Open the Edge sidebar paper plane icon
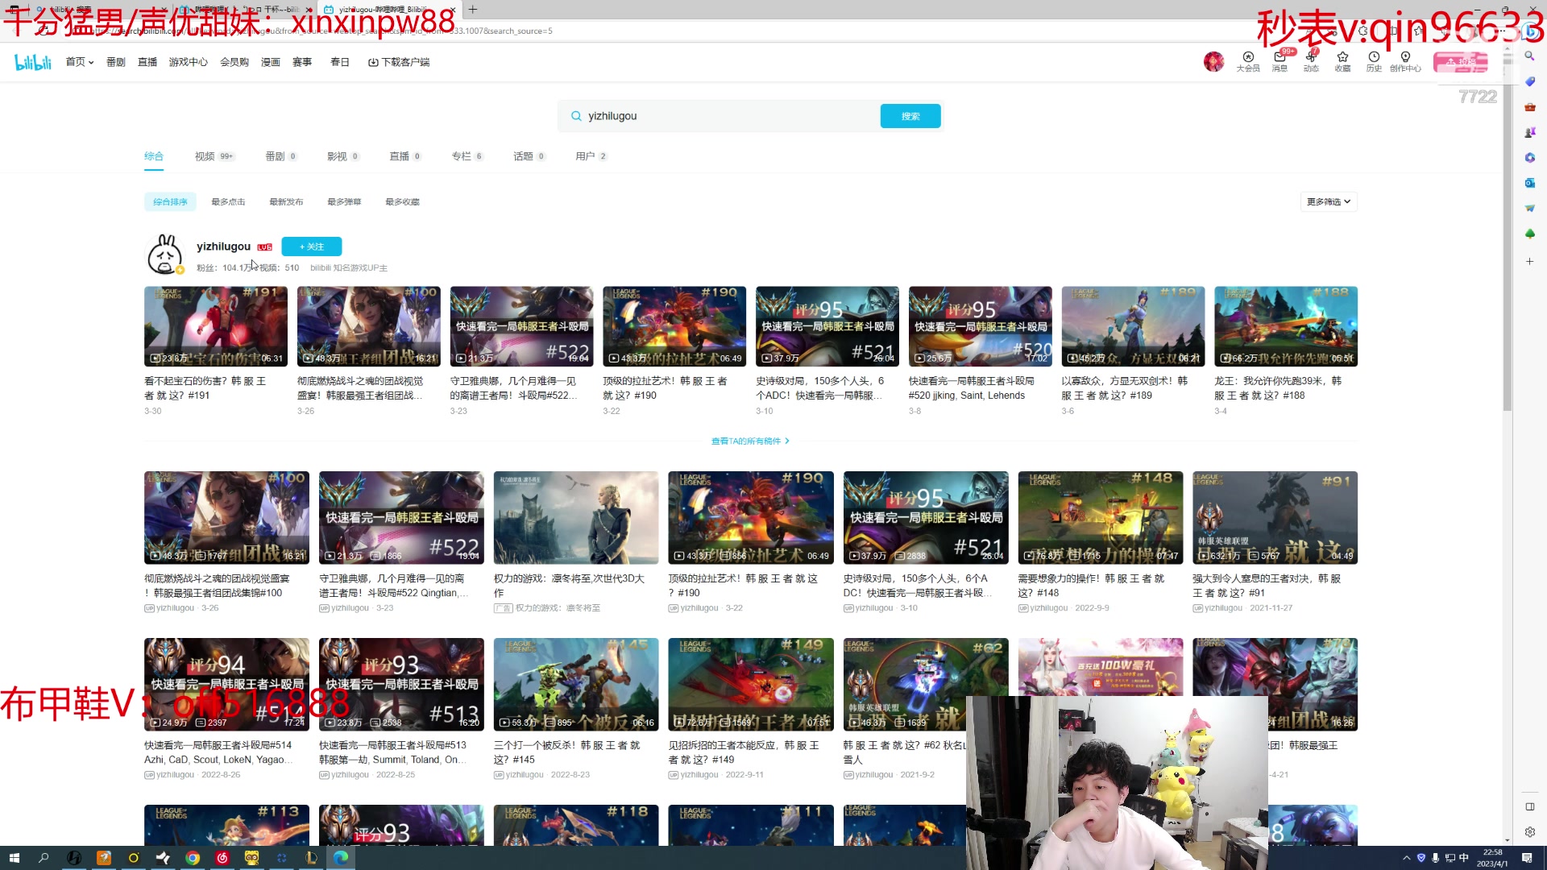Screen dimensions: 1547x870 [x=1529, y=209]
